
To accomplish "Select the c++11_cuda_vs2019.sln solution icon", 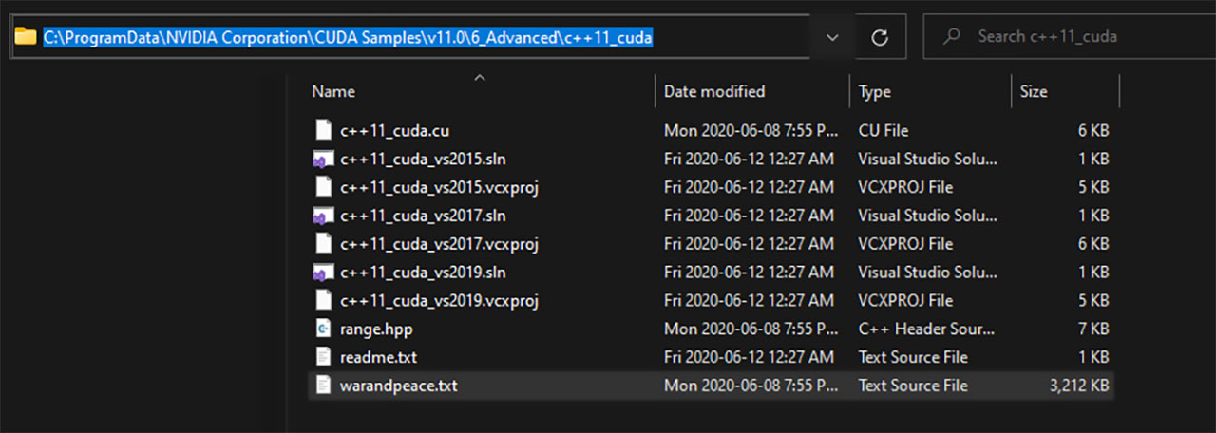I will click(323, 273).
